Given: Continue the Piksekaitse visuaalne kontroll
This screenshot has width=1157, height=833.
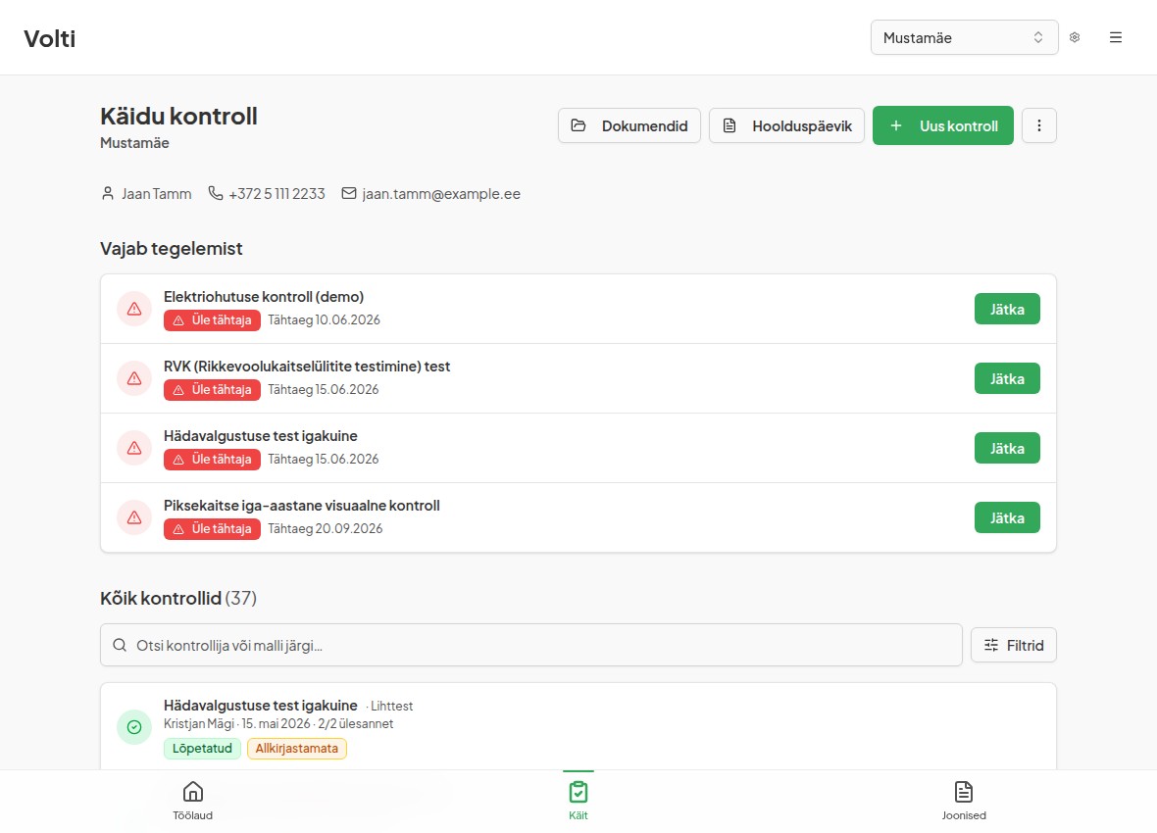Looking at the screenshot, I should tap(1007, 518).
